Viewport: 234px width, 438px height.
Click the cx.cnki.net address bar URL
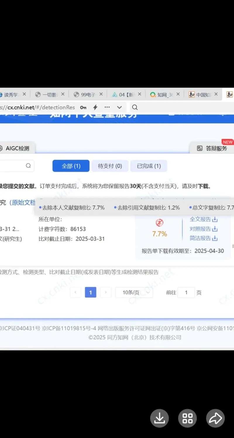[37, 107]
